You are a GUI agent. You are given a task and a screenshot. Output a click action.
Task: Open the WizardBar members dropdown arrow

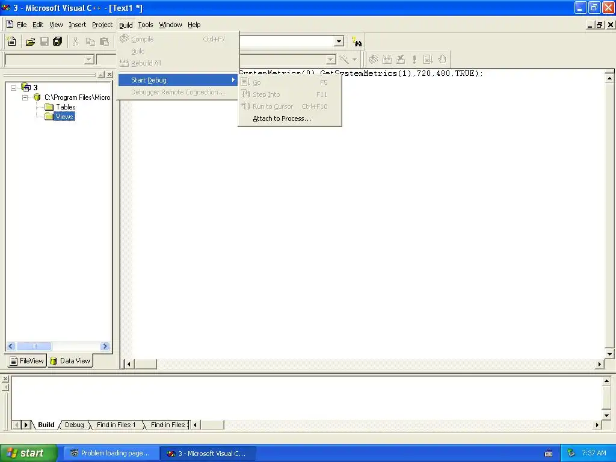331,60
